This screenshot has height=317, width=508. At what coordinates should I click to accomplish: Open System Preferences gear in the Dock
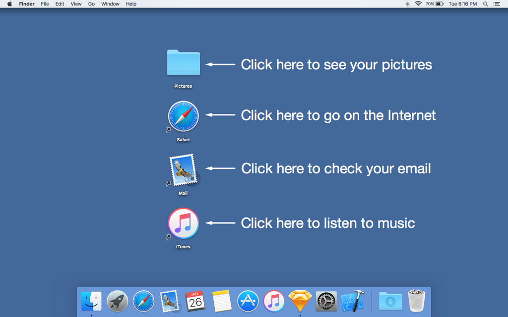[x=326, y=301]
